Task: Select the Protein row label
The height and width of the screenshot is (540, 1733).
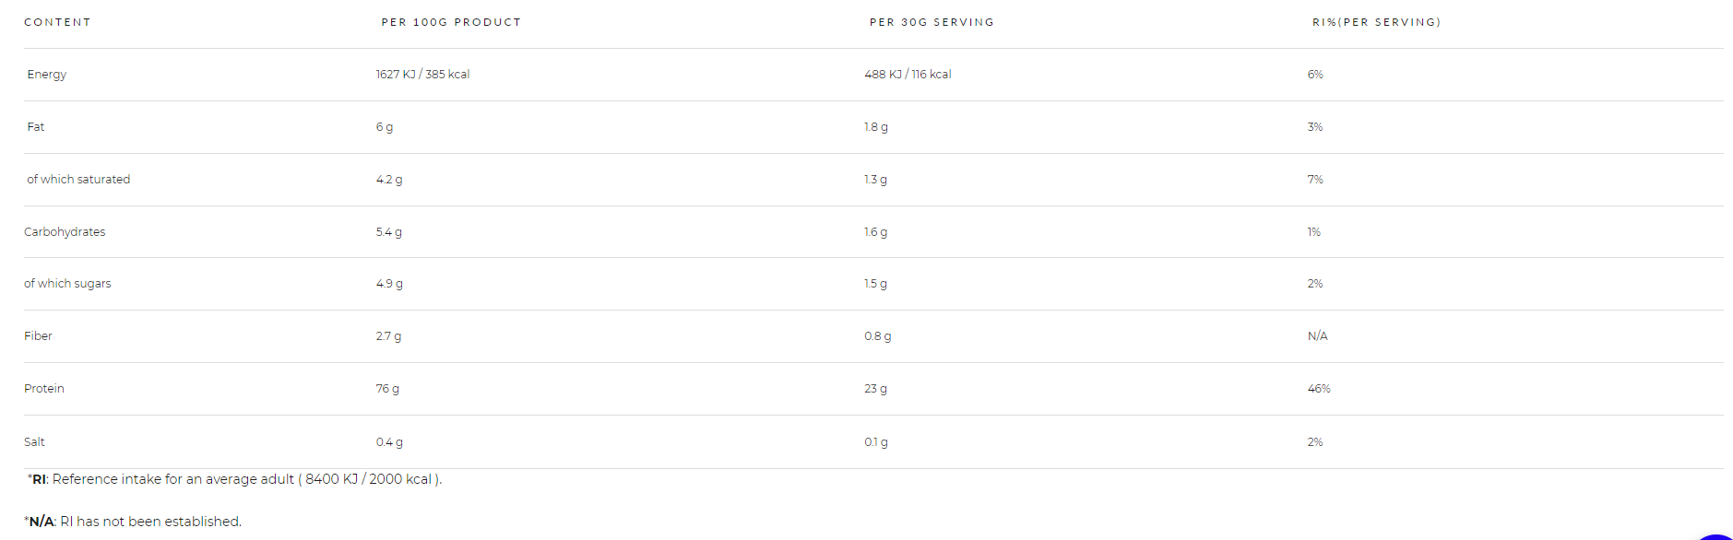Action: tap(44, 389)
